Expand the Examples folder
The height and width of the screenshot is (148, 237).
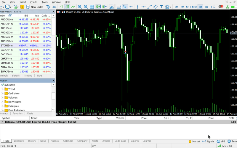click(x=2, y=106)
